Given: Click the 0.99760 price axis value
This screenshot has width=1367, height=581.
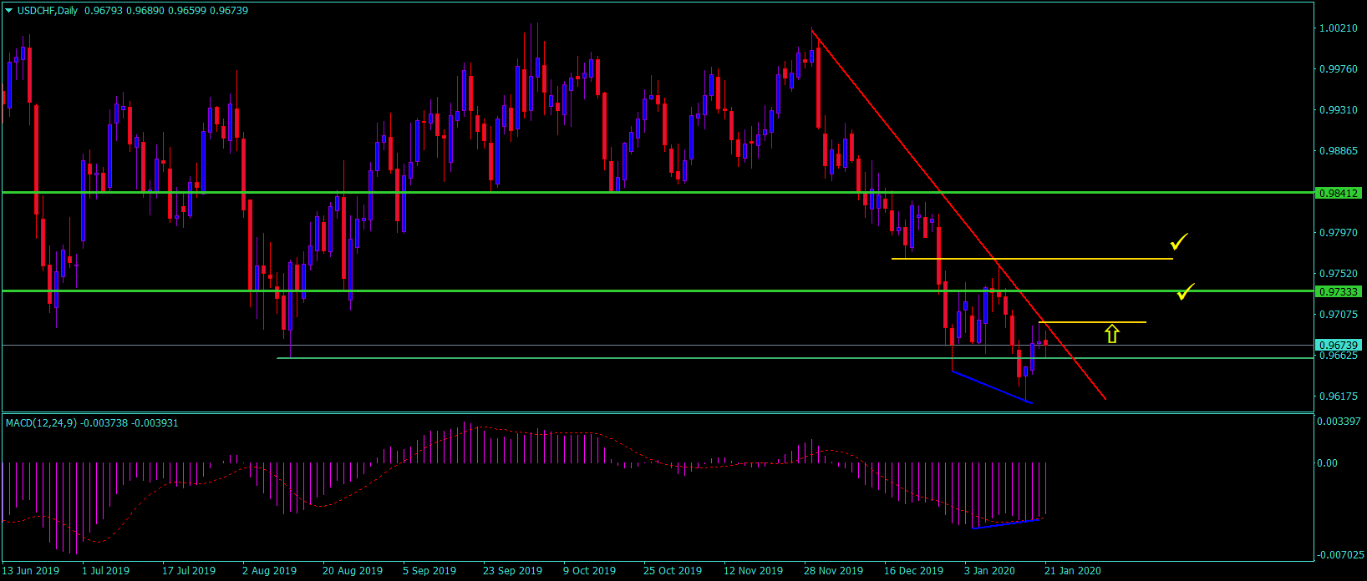Looking at the screenshot, I should click(x=1338, y=69).
